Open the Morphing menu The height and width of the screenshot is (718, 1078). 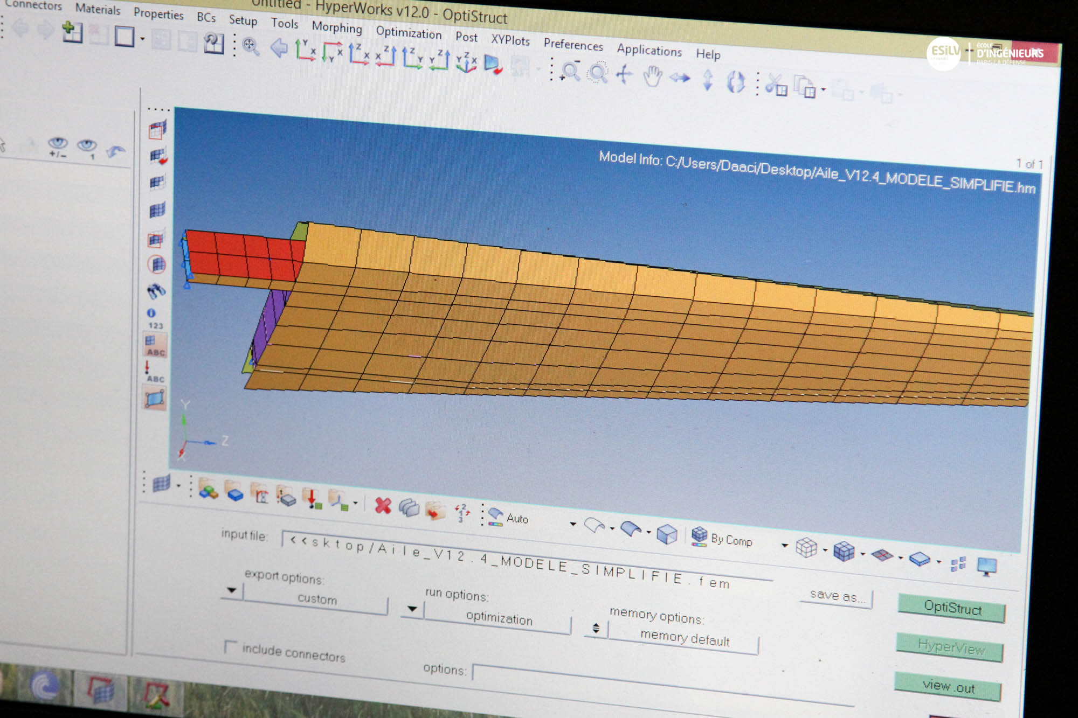coord(337,27)
